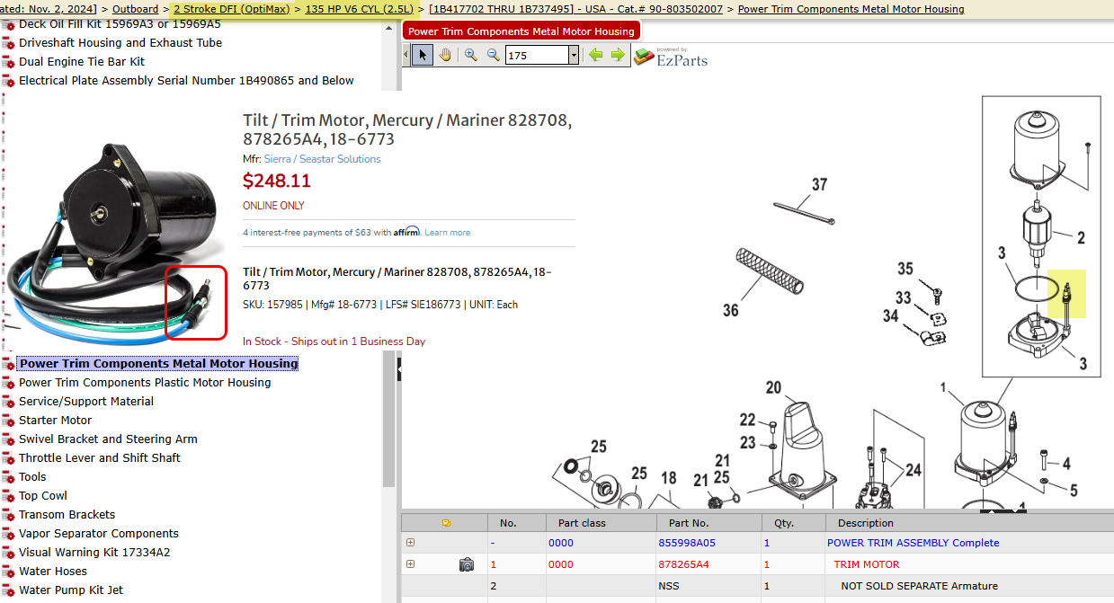Click the $248.11 price

[x=277, y=181]
